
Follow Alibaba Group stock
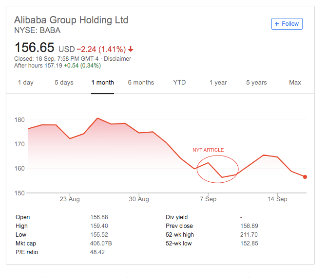point(287,24)
